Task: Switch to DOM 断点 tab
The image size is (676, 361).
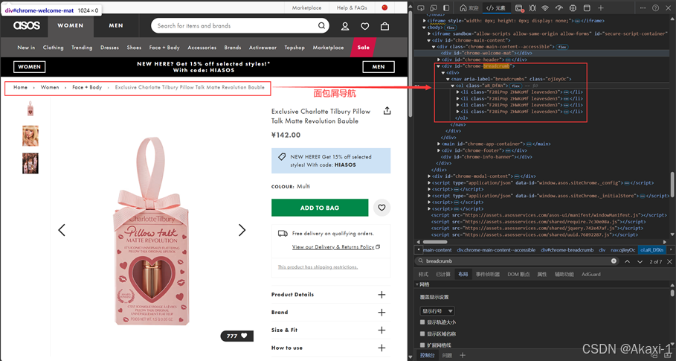Action: [x=518, y=275]
